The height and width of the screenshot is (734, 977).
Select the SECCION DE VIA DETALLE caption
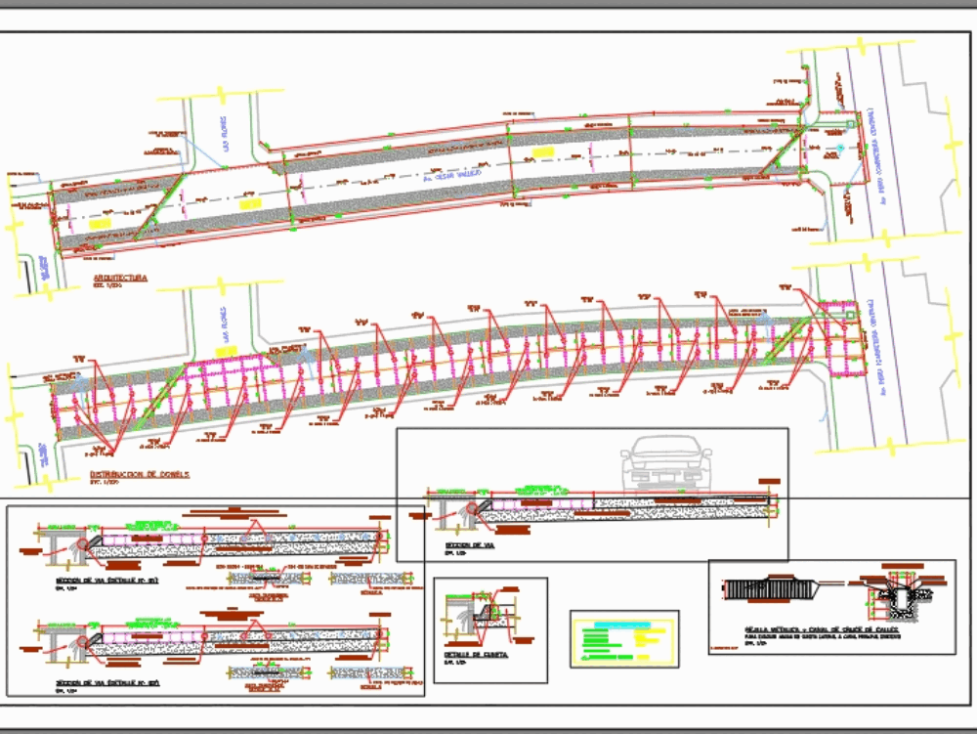point(106,581)
